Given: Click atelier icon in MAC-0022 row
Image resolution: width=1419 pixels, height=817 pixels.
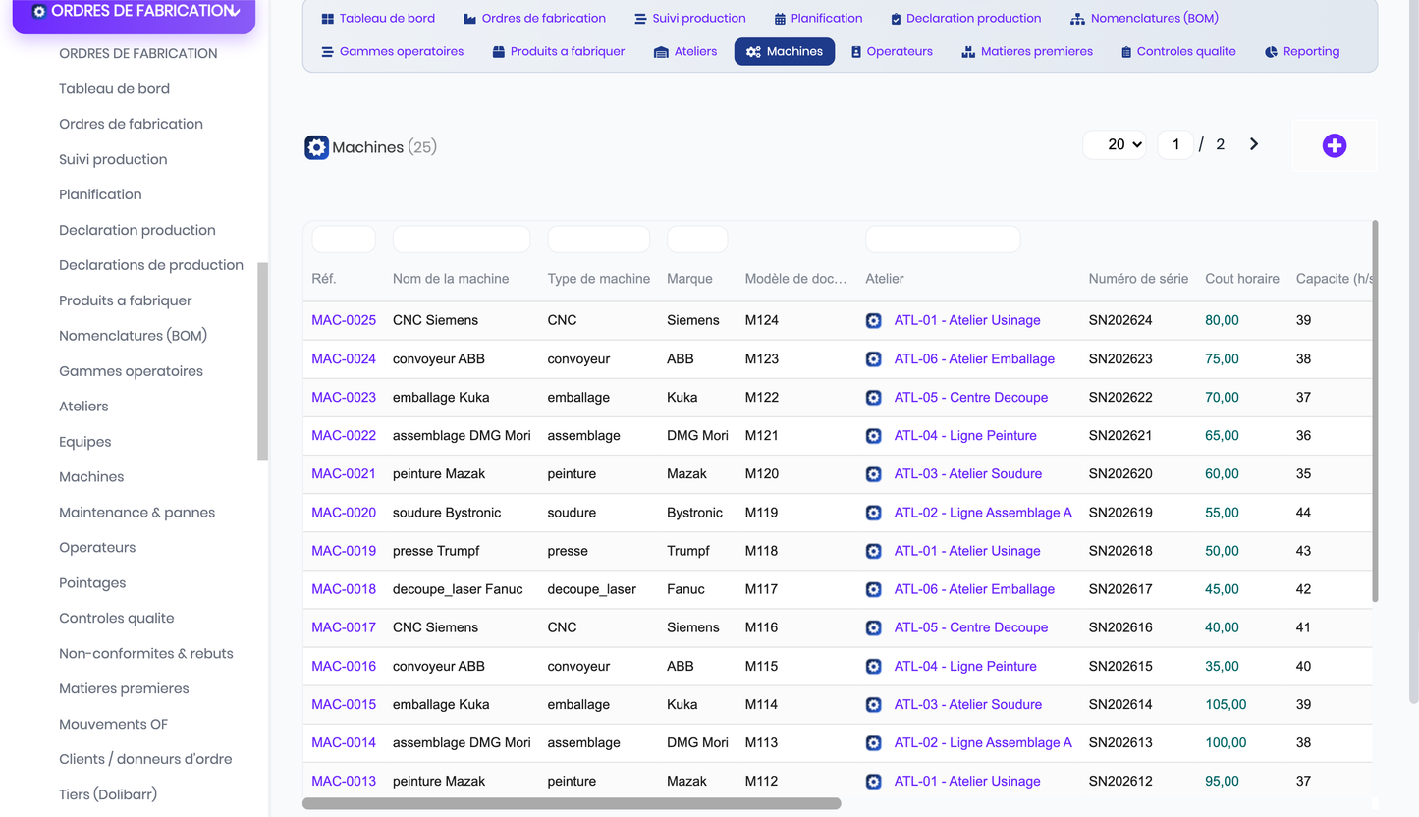Looking at the screenshot, I should pyautogui.click(x=873, y=436).
